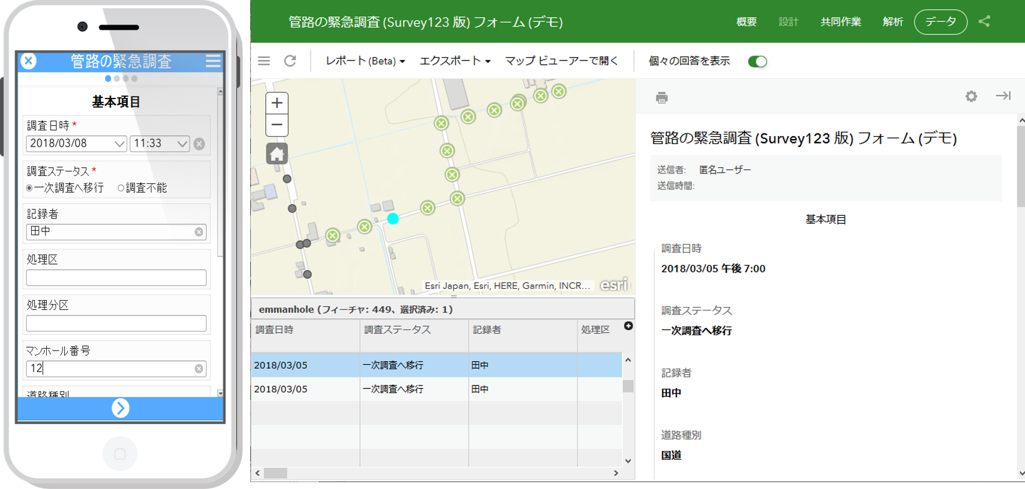This screenshot has height=489, width=1025.
Task: Print the individual response
Action: pos(662,97)
